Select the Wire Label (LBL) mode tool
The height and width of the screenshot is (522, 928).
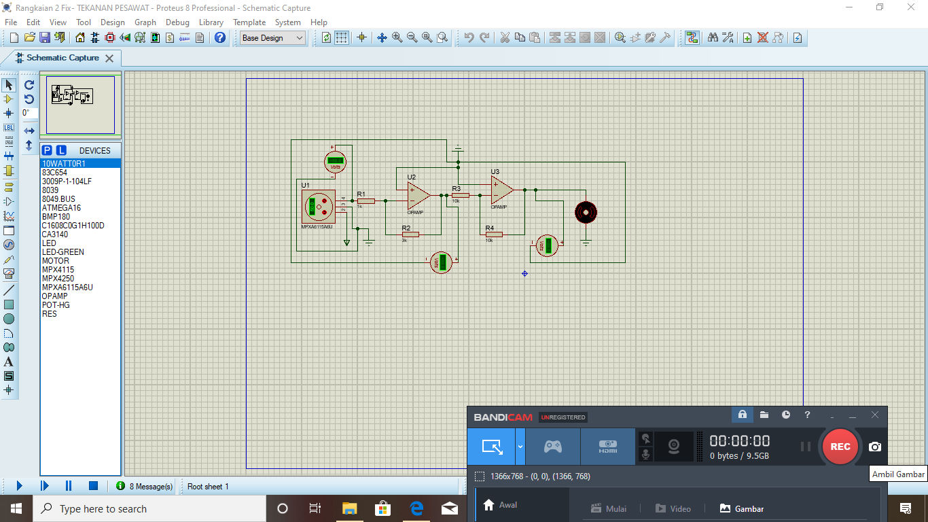click(x=9, y=128)
